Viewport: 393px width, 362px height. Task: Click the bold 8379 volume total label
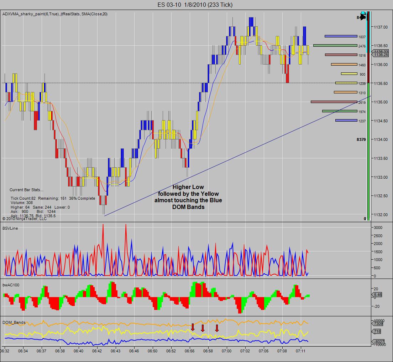click(361, 139)
